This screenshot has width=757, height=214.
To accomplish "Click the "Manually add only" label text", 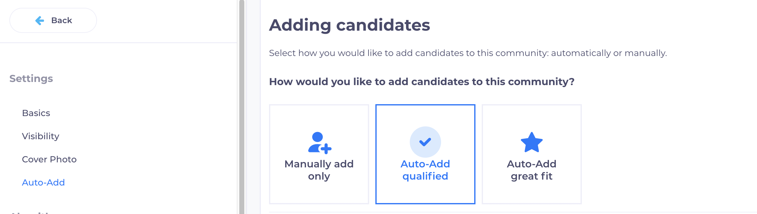I will (319, 170).
